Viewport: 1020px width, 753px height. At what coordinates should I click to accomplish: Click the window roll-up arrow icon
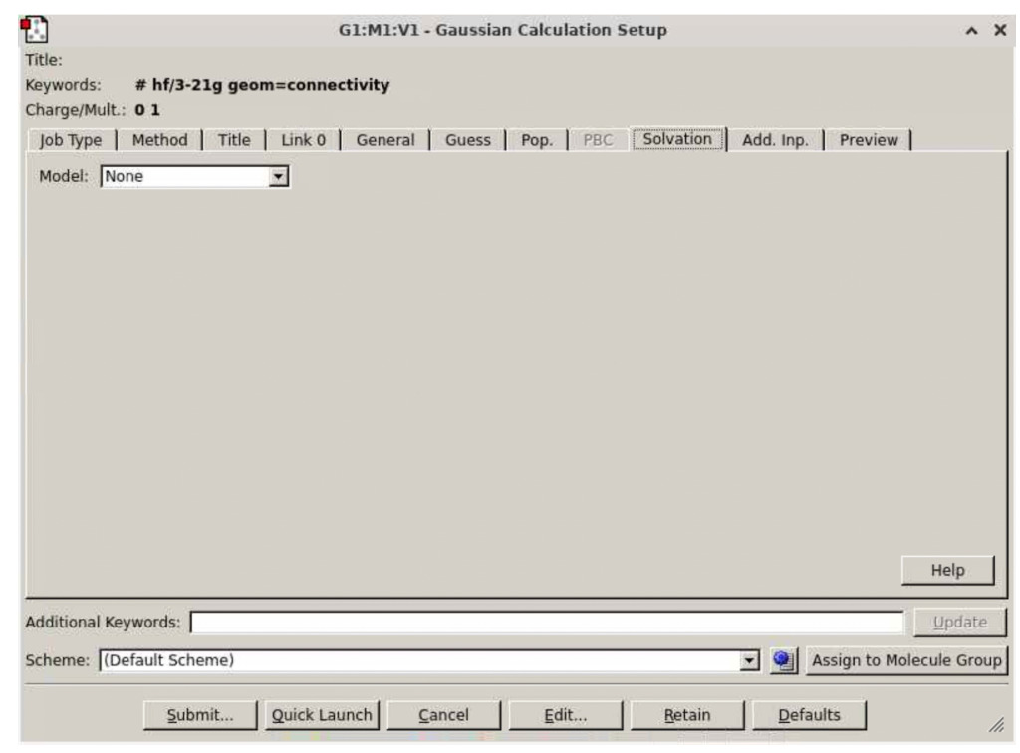click(972, 31)
